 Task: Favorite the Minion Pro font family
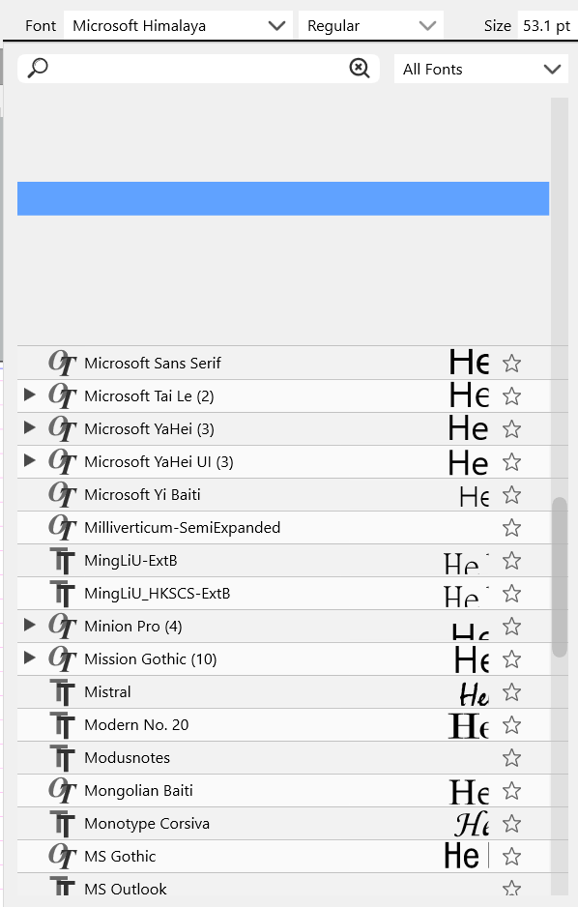(511, 627)
